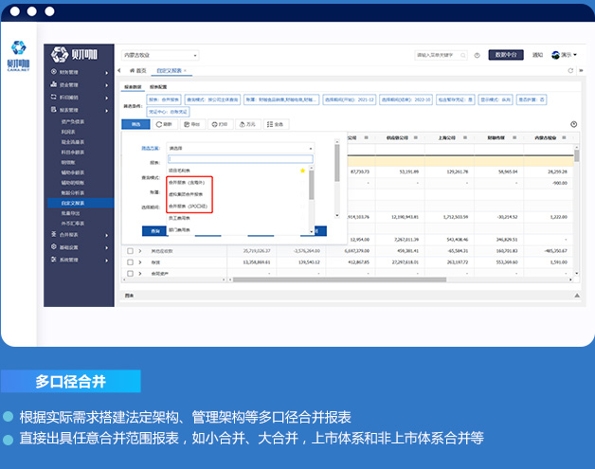Image resolution: width=595 pixels, height=469 pixels.
Task: Click the 财咖 logo in dark sidebar
Action: click(74, 55)
